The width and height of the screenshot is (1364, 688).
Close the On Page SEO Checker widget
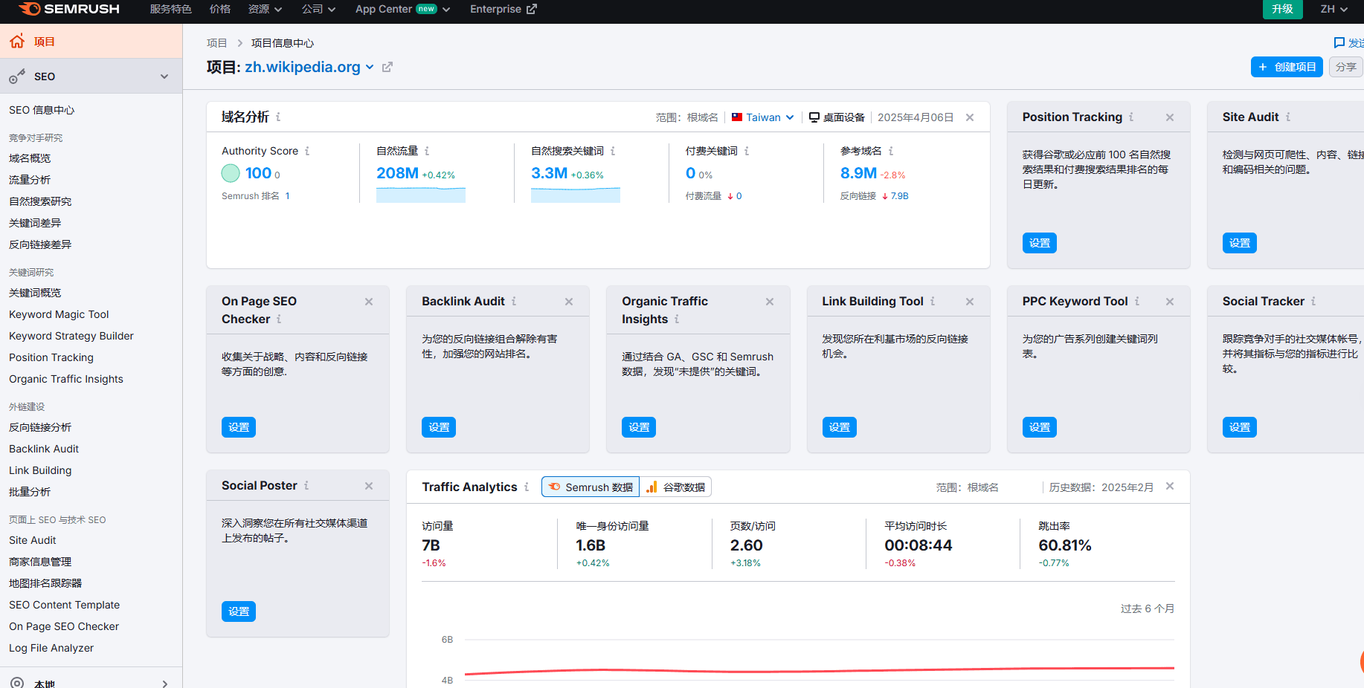click(x=369, y=302)
